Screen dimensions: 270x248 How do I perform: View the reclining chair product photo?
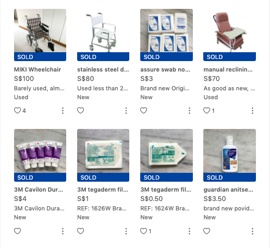(229, 35)
